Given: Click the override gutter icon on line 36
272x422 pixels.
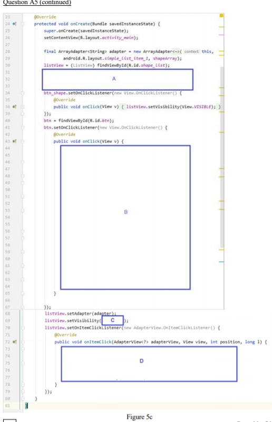Looking at the screenshot, I should [x=15, y=107].
